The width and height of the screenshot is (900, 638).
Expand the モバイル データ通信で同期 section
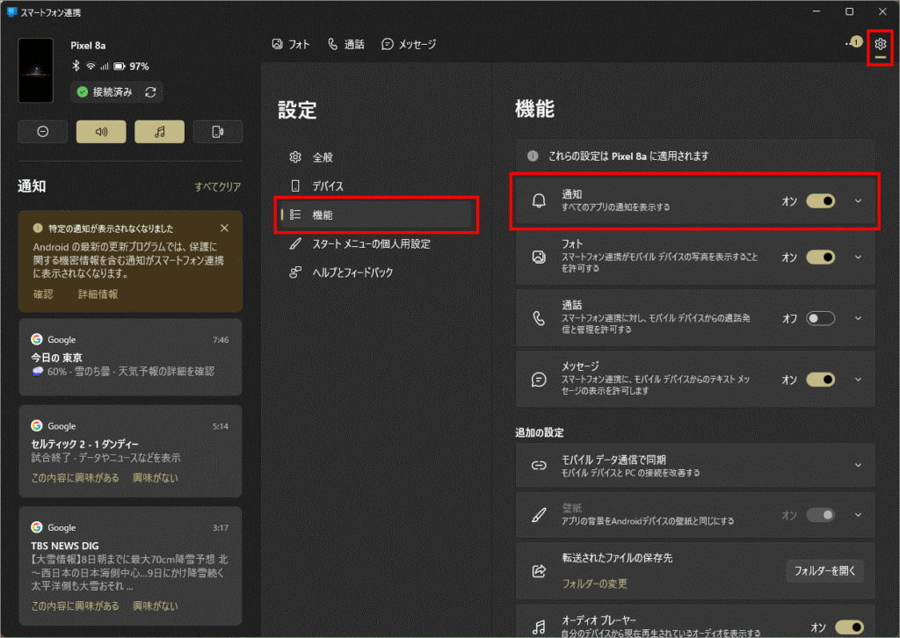tap(859, 466)
